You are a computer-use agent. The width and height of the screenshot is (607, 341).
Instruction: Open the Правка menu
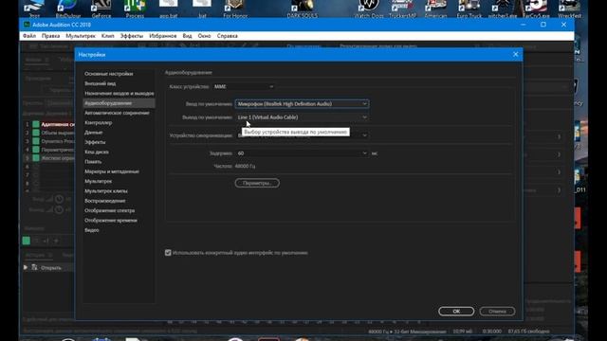point(50,36)
